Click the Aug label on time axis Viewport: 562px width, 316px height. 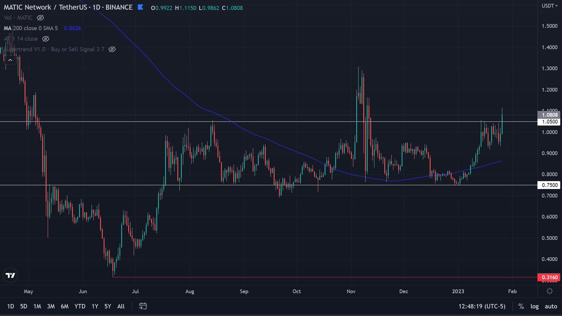189,291
